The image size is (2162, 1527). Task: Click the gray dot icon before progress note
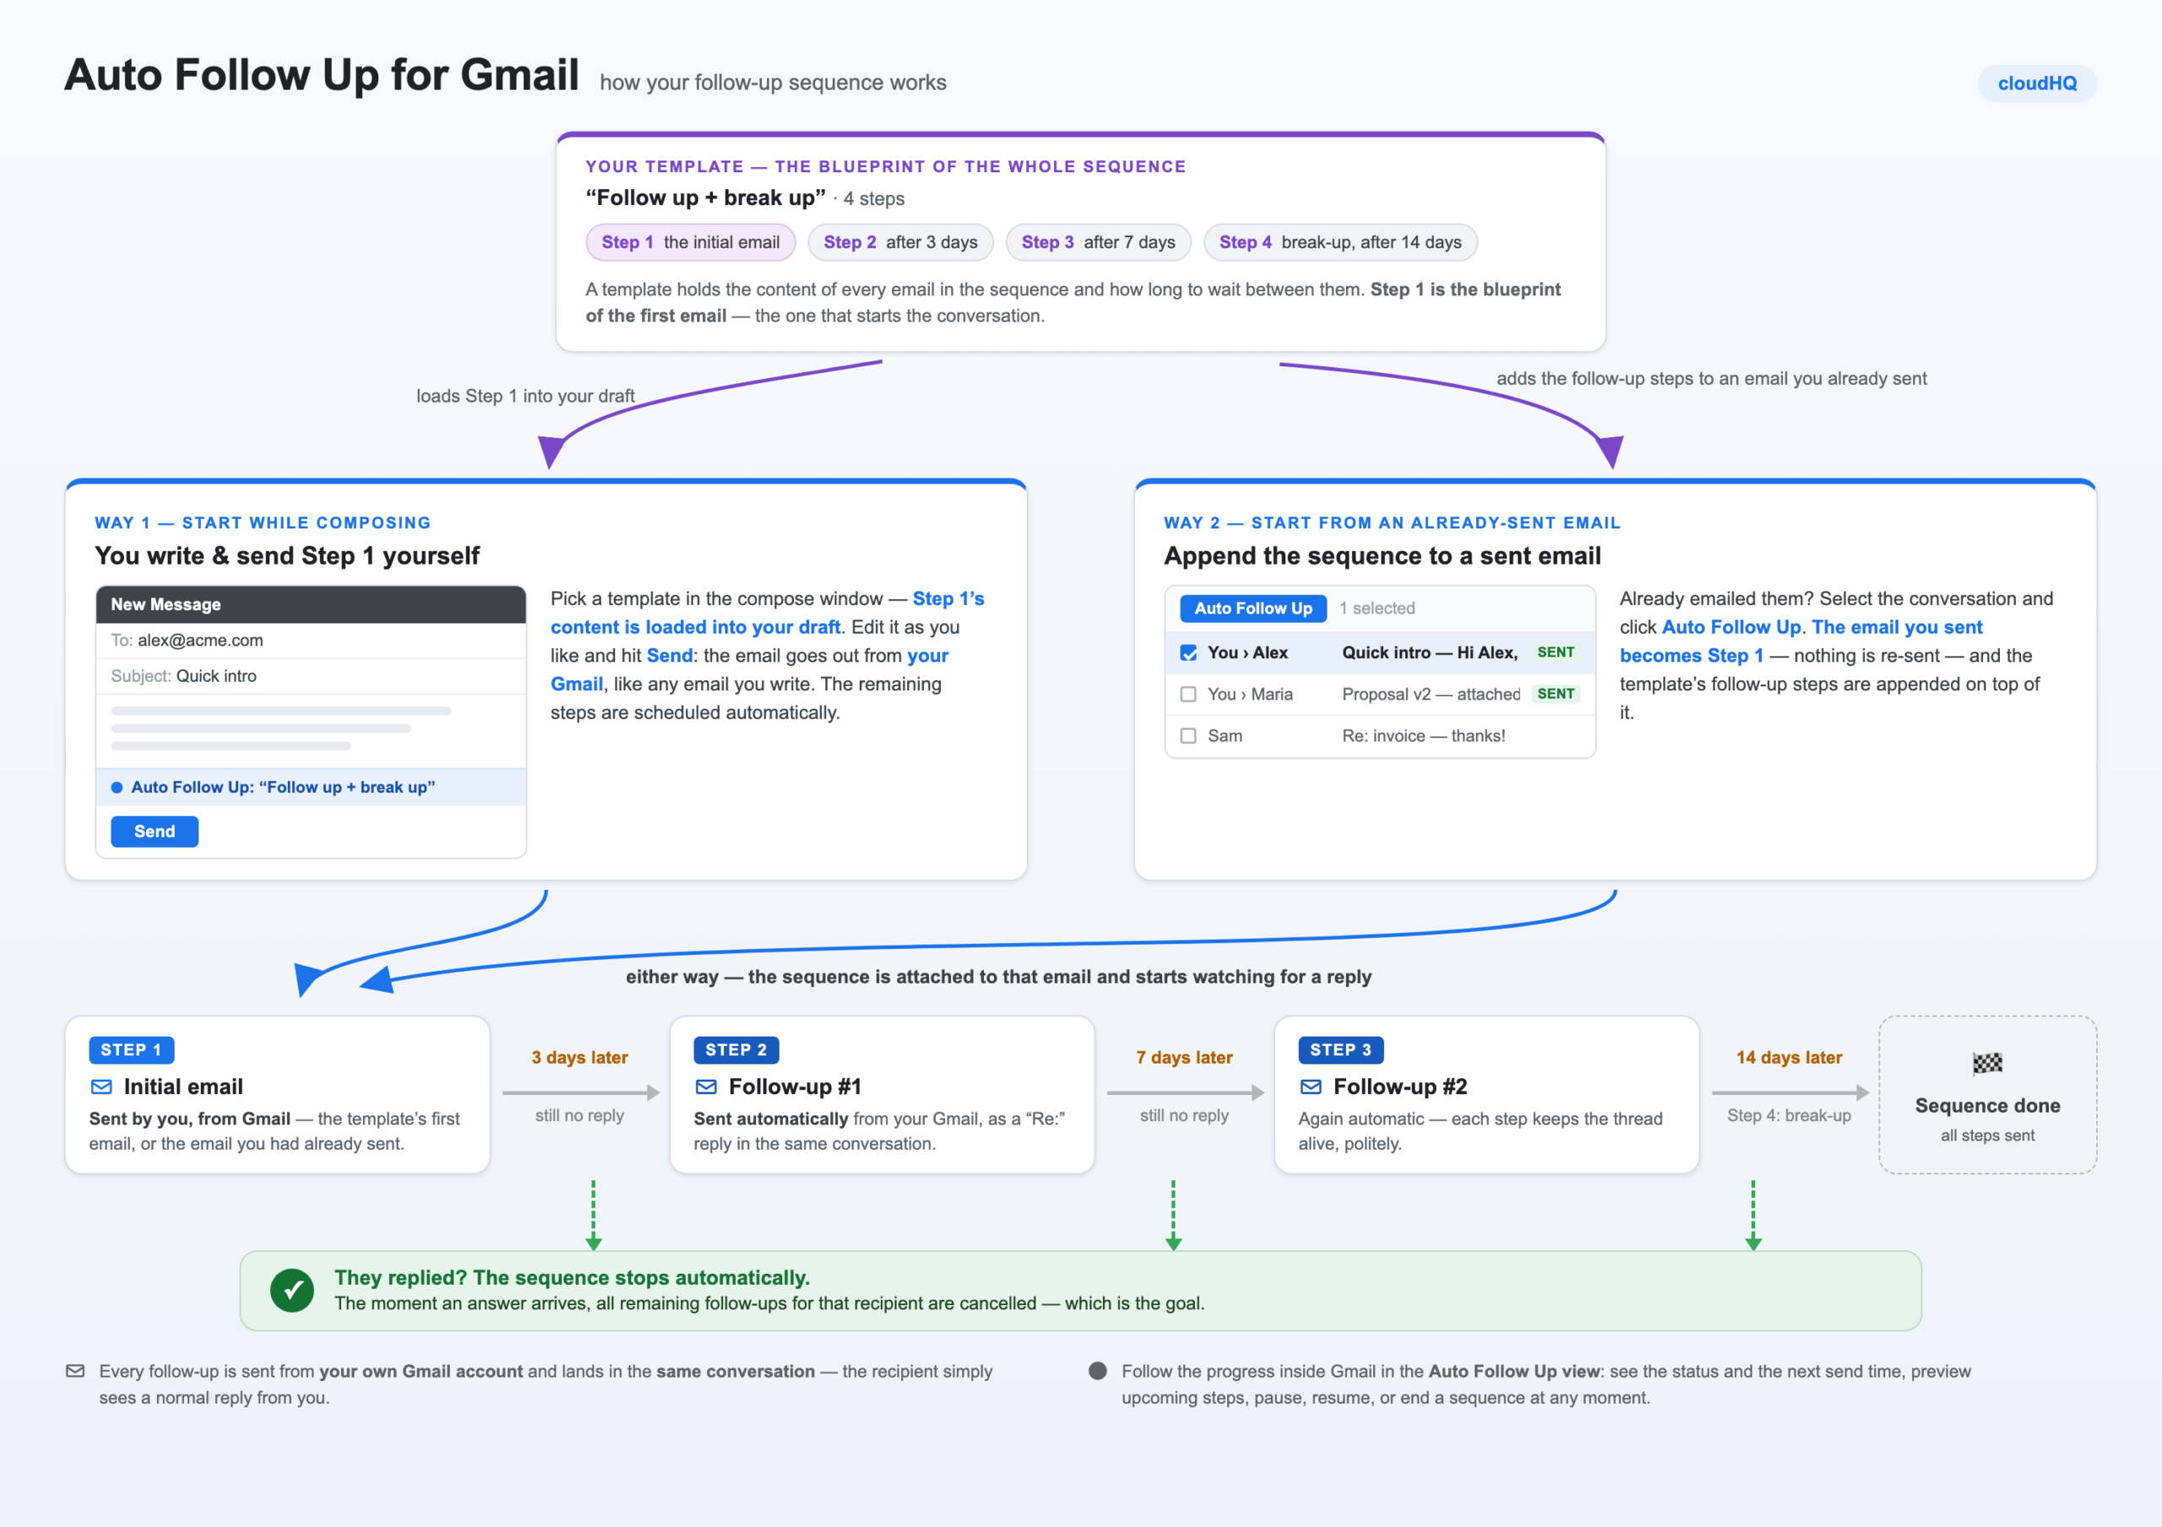[1097, 1371]
